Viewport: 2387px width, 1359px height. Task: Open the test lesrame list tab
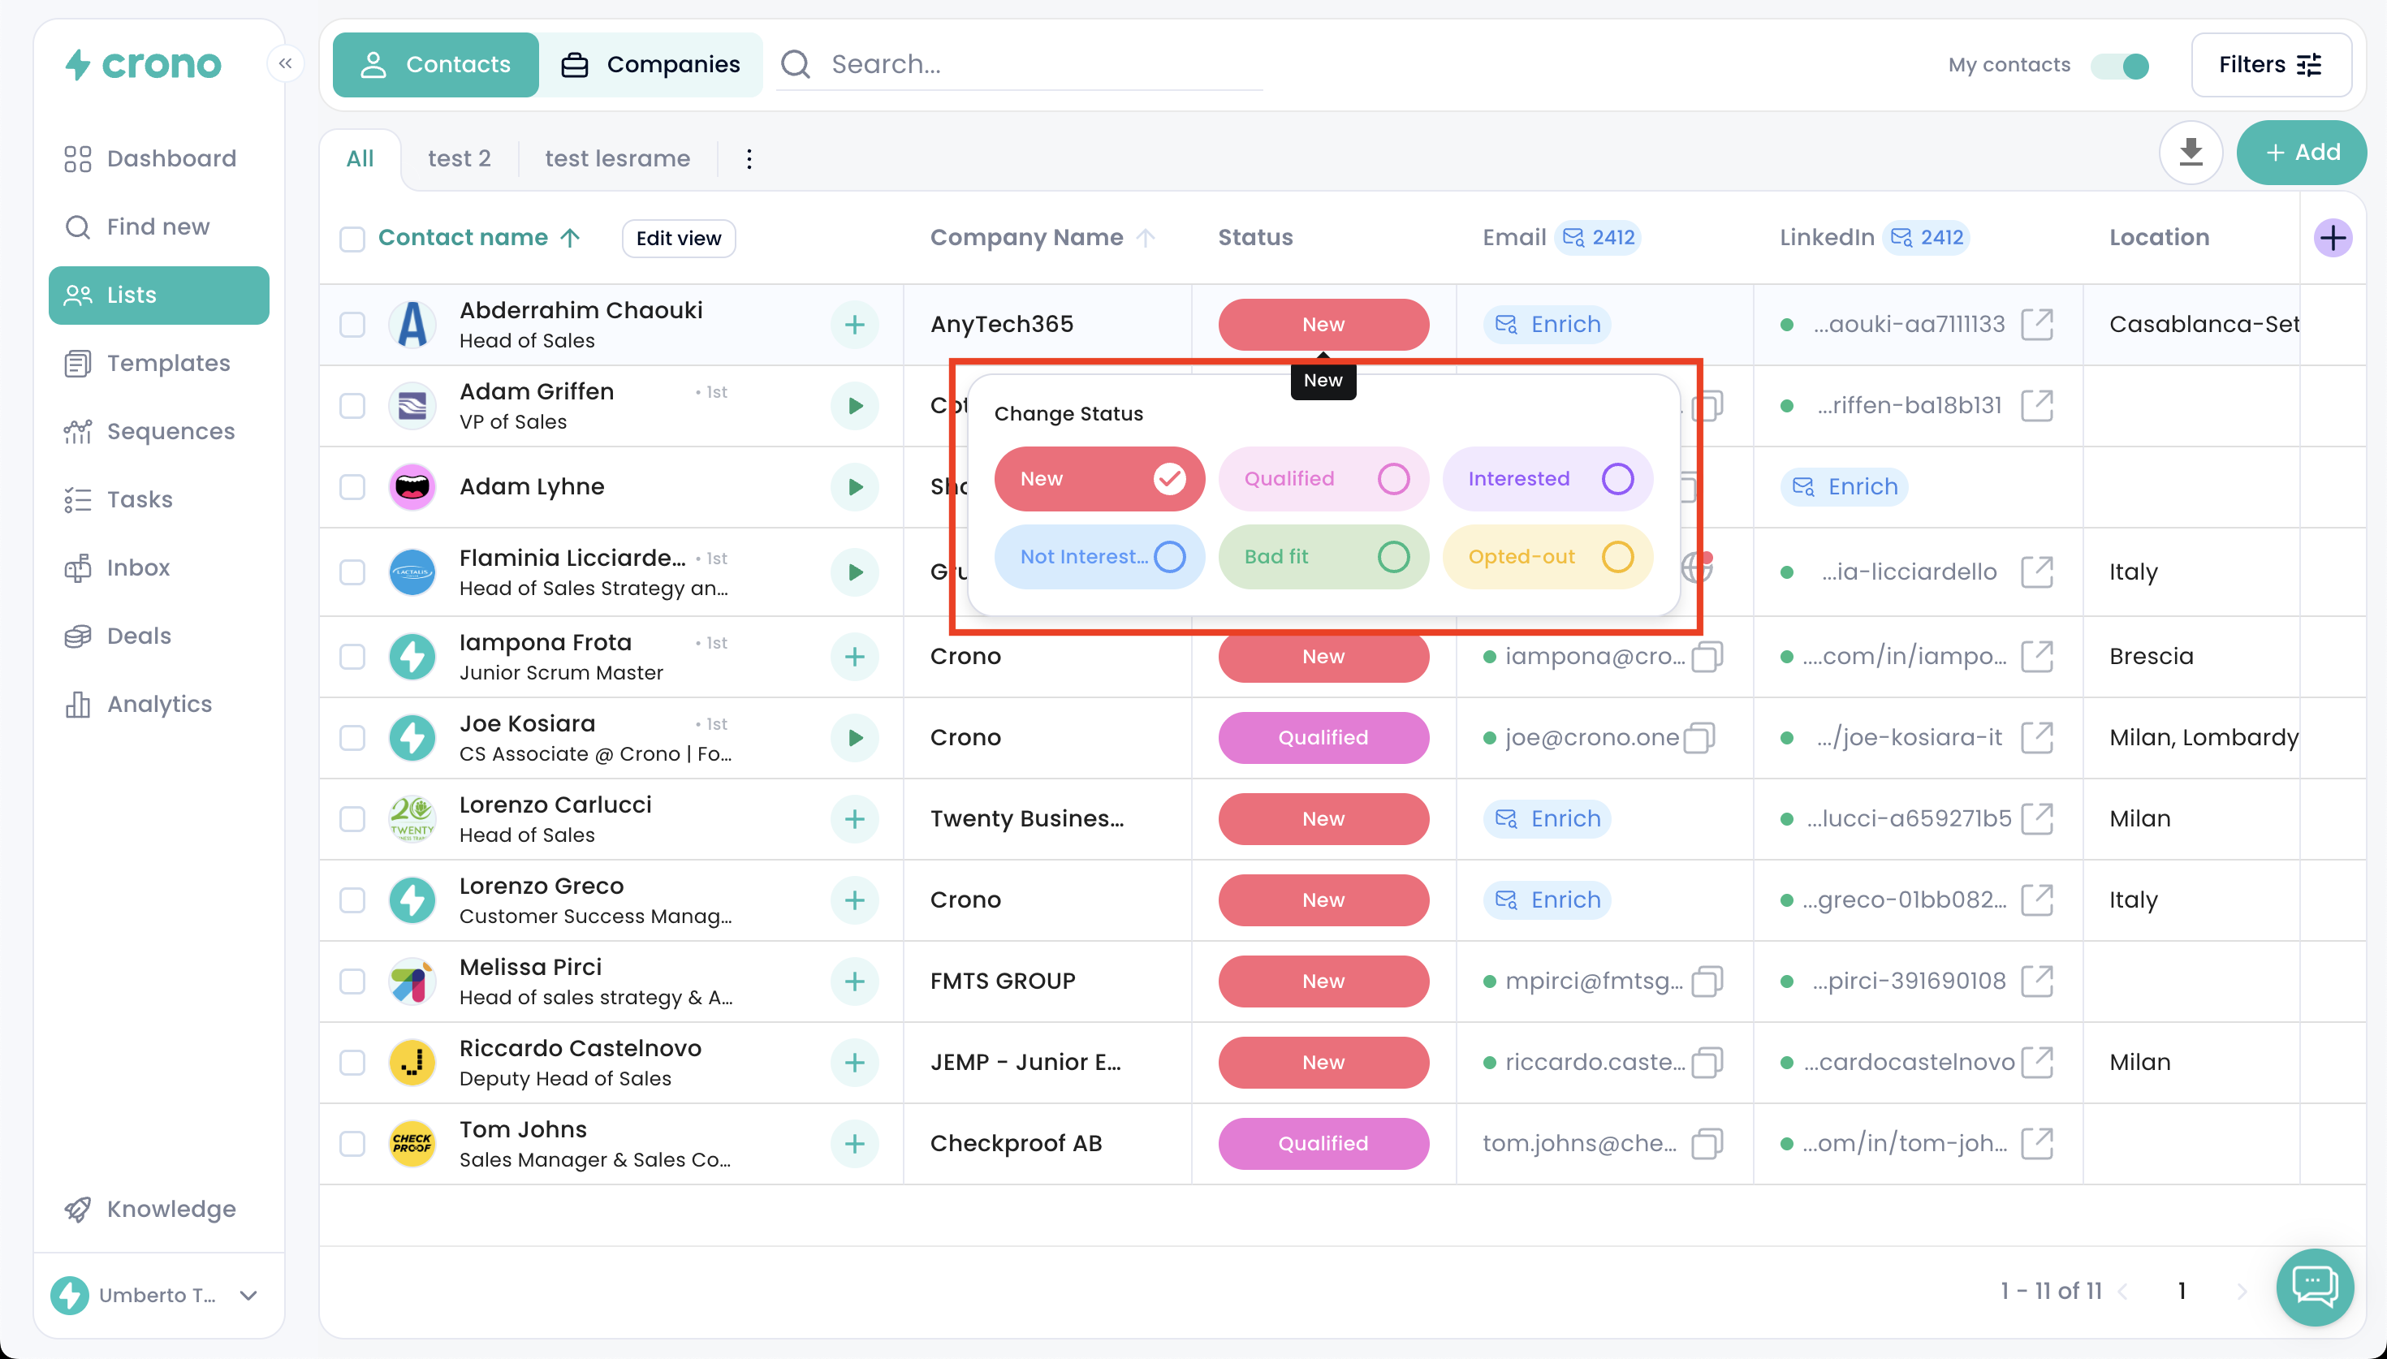[x=617, y=158]
